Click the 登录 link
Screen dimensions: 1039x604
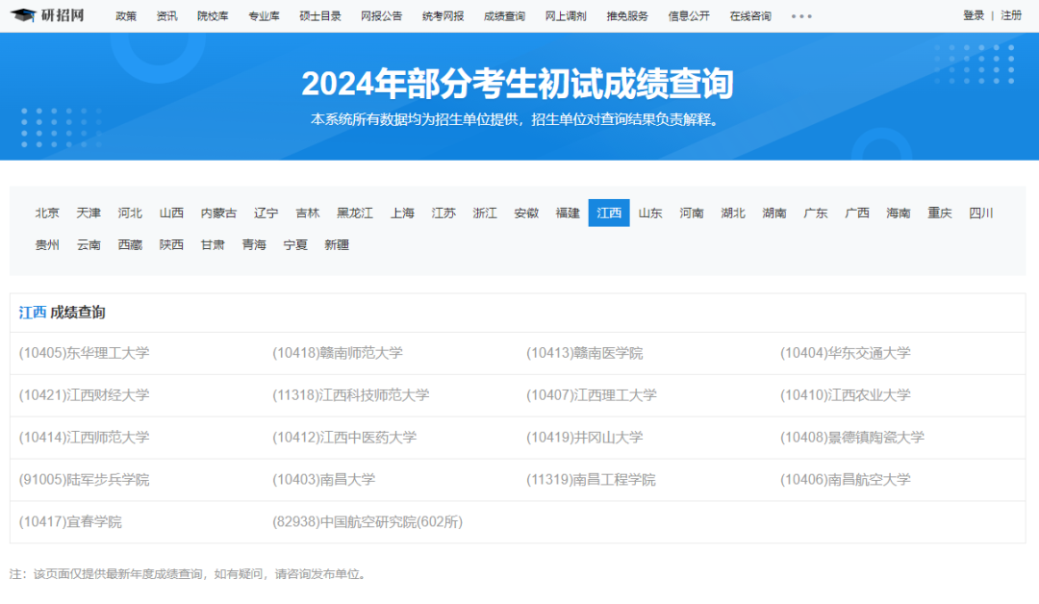974,15
